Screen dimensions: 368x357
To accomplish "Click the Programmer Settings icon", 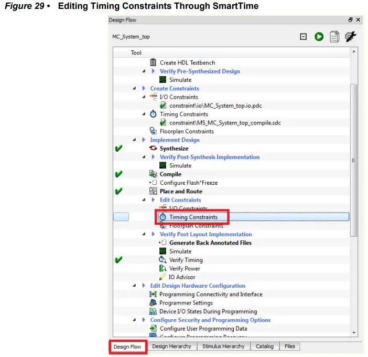I will (153, 303).
